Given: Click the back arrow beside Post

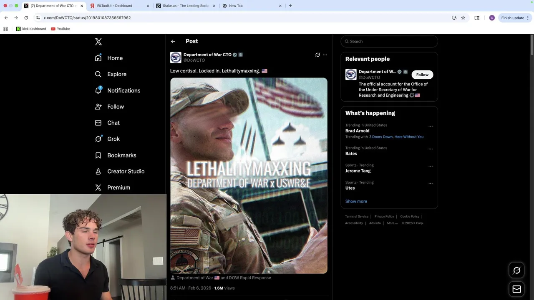Looking at the screenshot, I should coord(173,41).
